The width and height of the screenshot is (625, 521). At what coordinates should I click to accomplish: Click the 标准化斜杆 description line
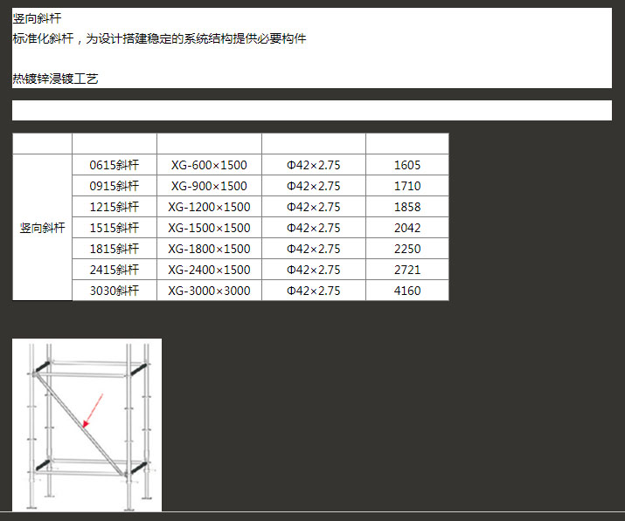(159, 39)
